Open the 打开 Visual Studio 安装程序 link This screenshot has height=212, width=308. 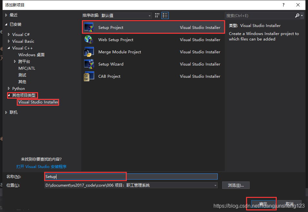tap(42, 167)
